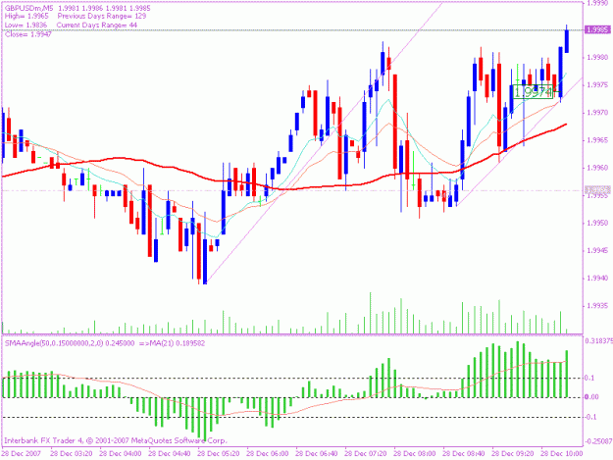The image size is (613, 460).
Task: Click the 1.9935 price scale value
Action: pyautogui.click(x=597, y=306)
